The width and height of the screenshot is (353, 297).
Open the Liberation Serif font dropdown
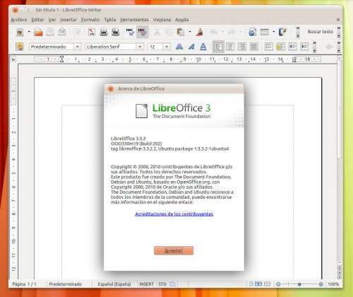click(140, 47)
